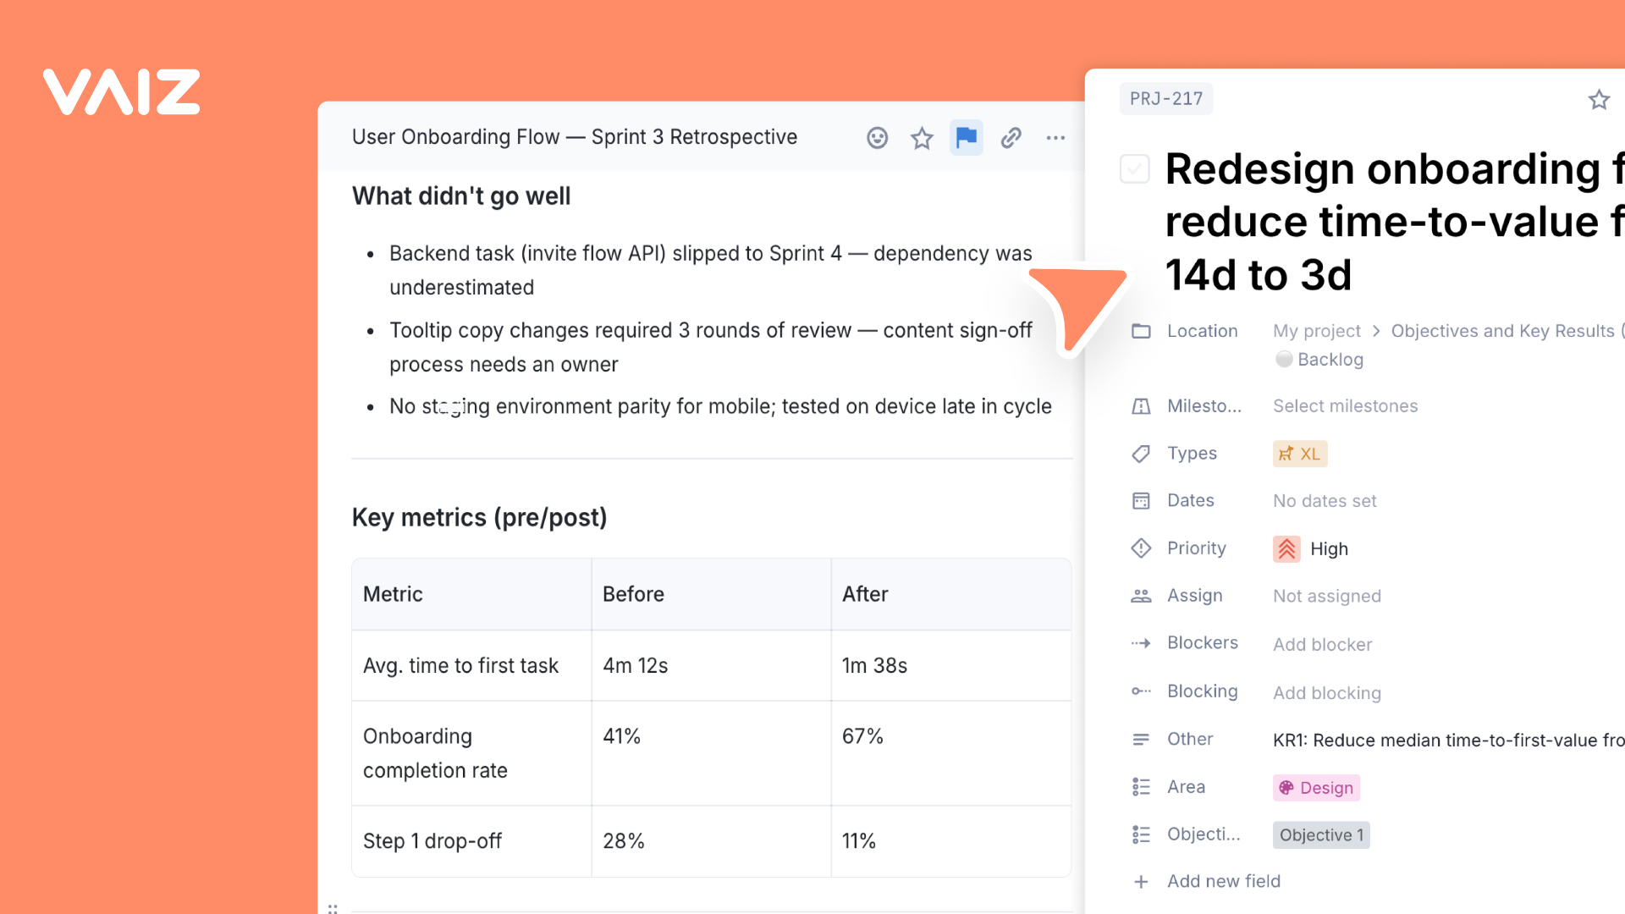Click Add new field plus button

(1142, 882)
